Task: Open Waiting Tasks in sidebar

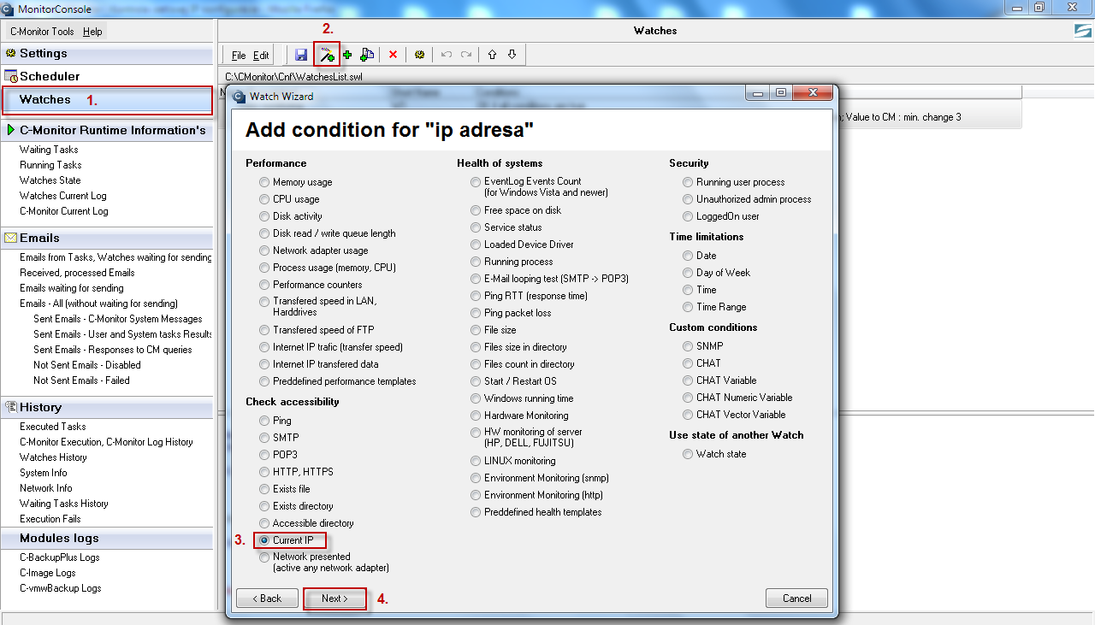Action: 50,150
